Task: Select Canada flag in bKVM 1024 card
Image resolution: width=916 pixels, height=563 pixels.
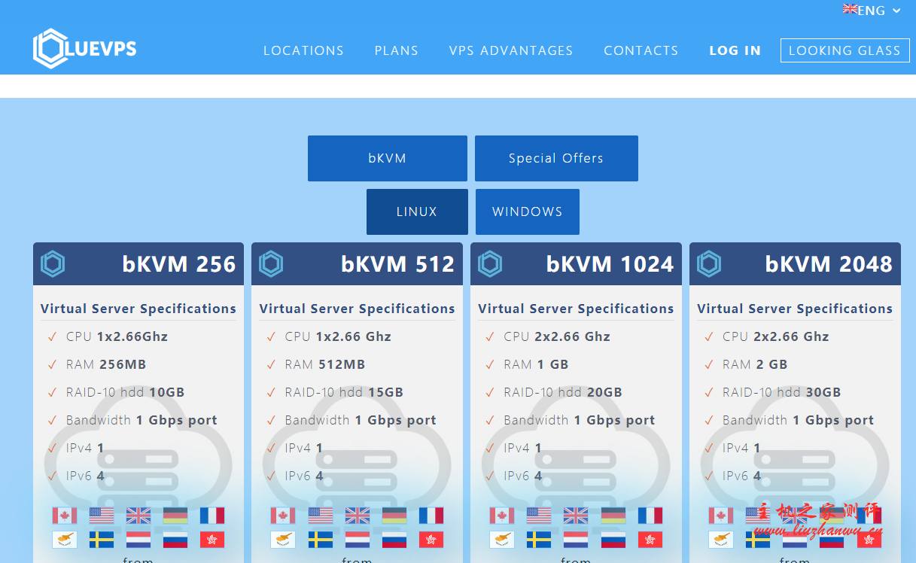Action: pyautogui.click(x=502, y=516)
